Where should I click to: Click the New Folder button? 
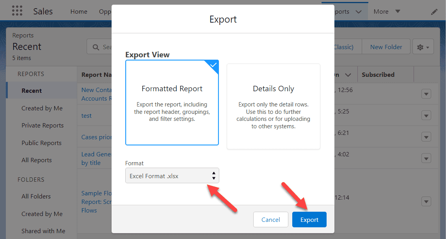[386, 47]
